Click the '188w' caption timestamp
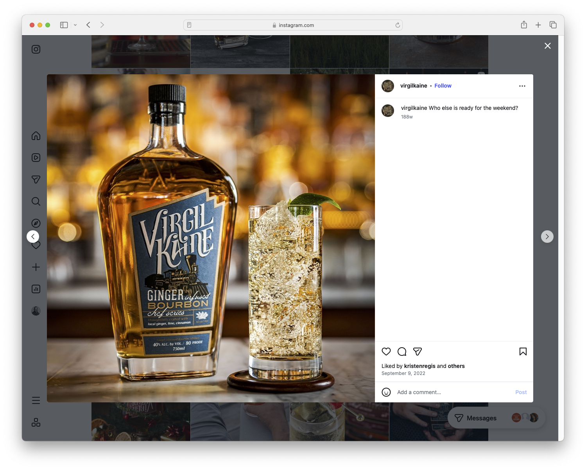 point(407,117)
